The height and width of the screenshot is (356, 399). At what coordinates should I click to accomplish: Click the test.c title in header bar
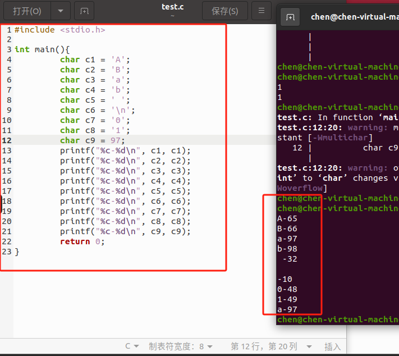point(172,7)
